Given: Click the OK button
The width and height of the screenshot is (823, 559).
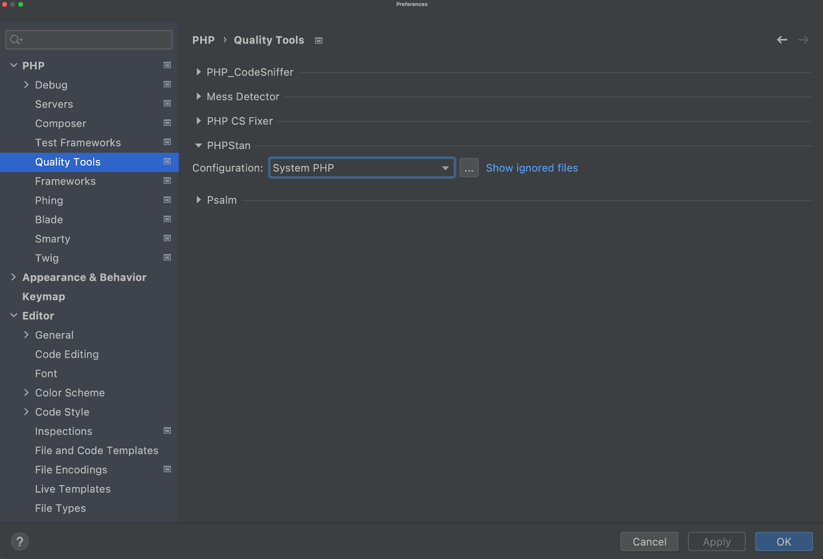Looking at the screenshot, I should coord(783,542).
